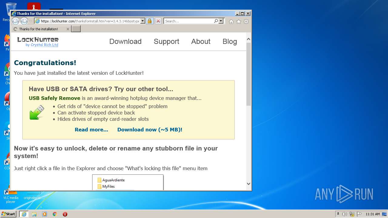The image size is (388, 218).
Task: Follow the 'by Crystal Rich Ltd' link
Action: 42,45
